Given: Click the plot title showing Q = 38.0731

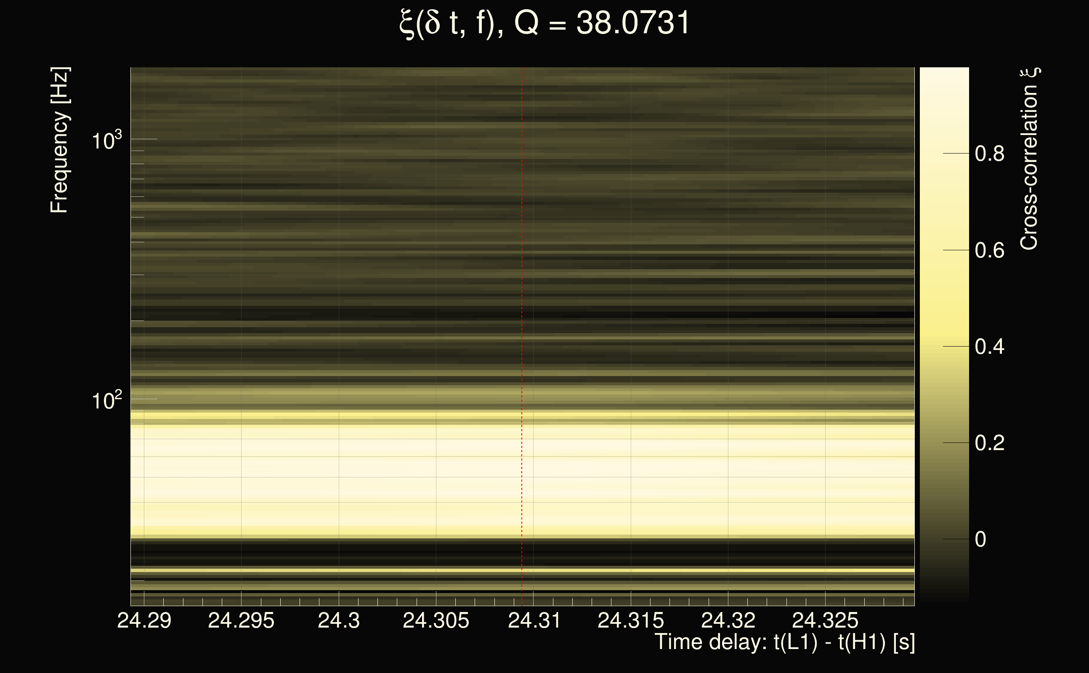Looking at the screenshot, I should tap(544, 23).
